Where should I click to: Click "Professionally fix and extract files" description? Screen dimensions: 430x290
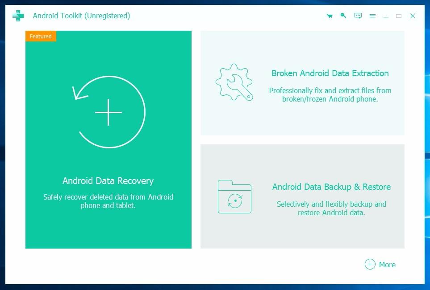coord(330,94)
